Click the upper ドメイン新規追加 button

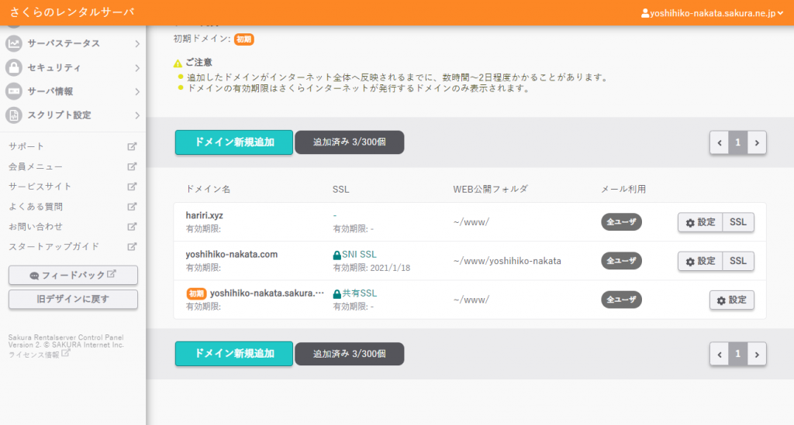(234, 142)
